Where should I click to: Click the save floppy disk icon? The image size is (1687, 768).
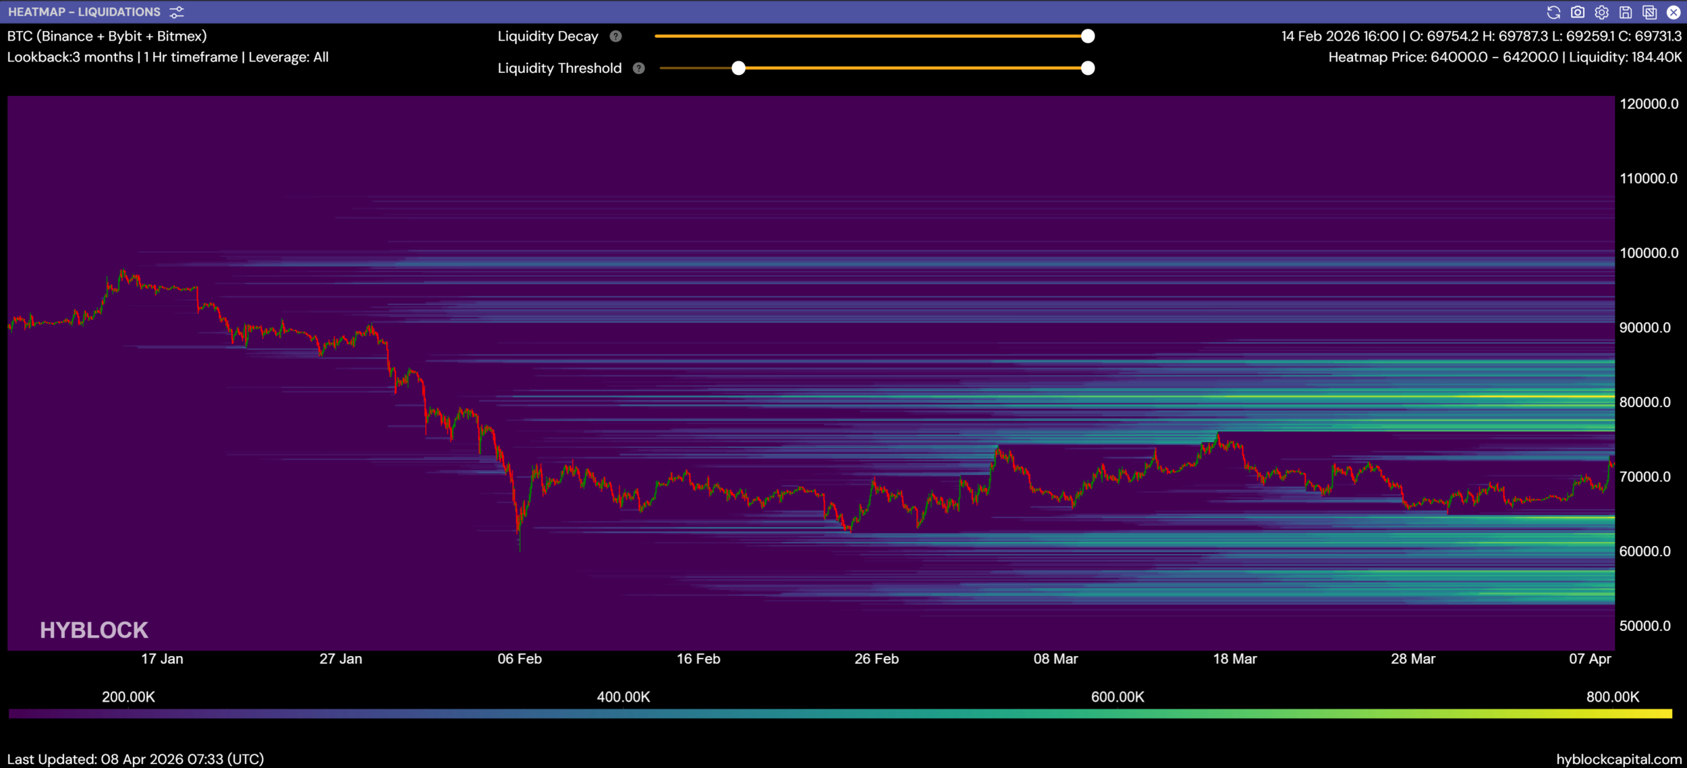click(x=1626, y=12)
